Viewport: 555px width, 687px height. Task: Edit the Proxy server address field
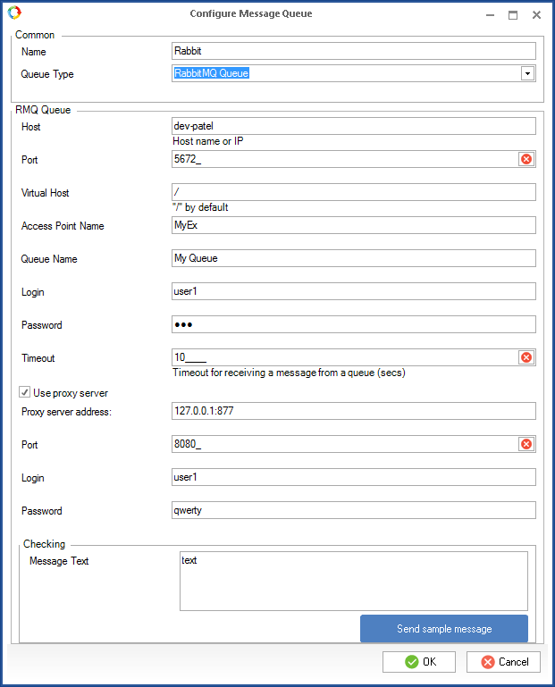(353, 411)
